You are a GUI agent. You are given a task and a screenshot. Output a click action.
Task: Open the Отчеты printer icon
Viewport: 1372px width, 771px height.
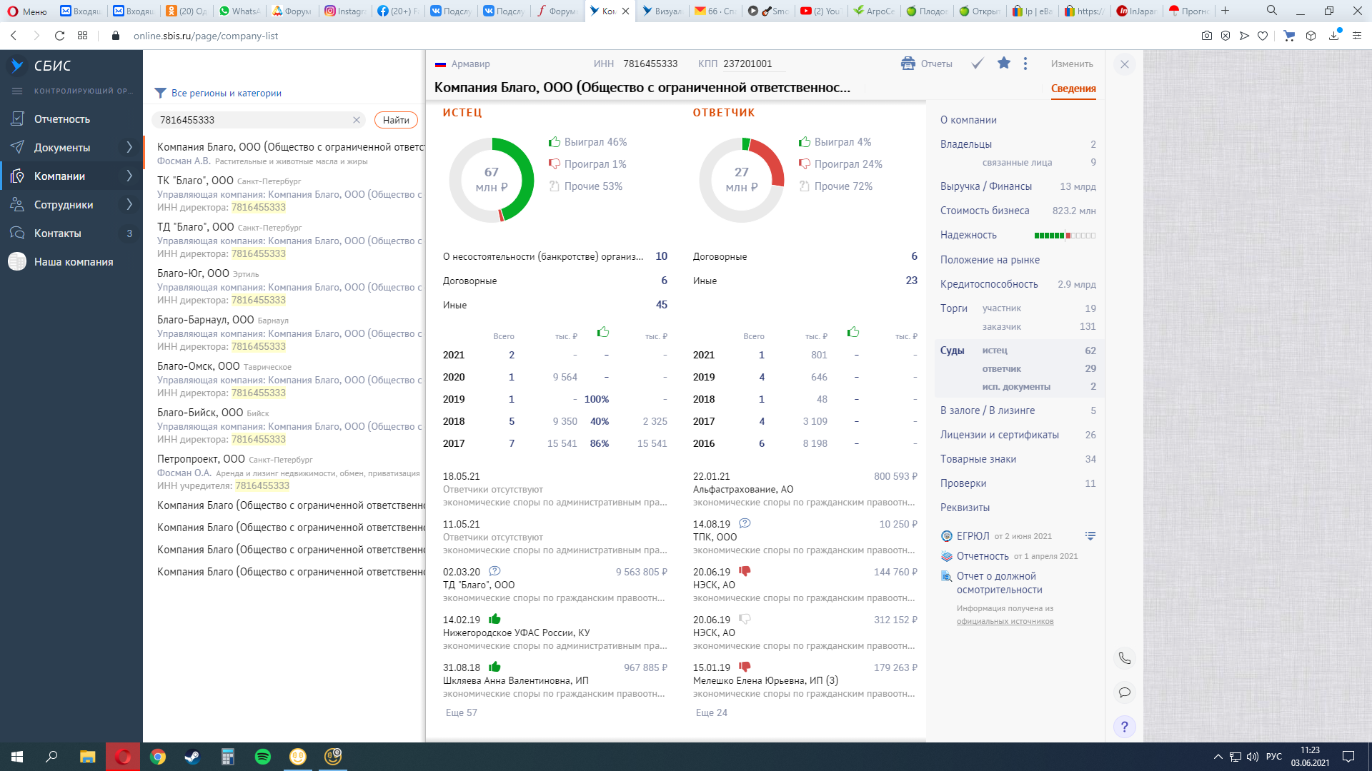coord(908,64)
